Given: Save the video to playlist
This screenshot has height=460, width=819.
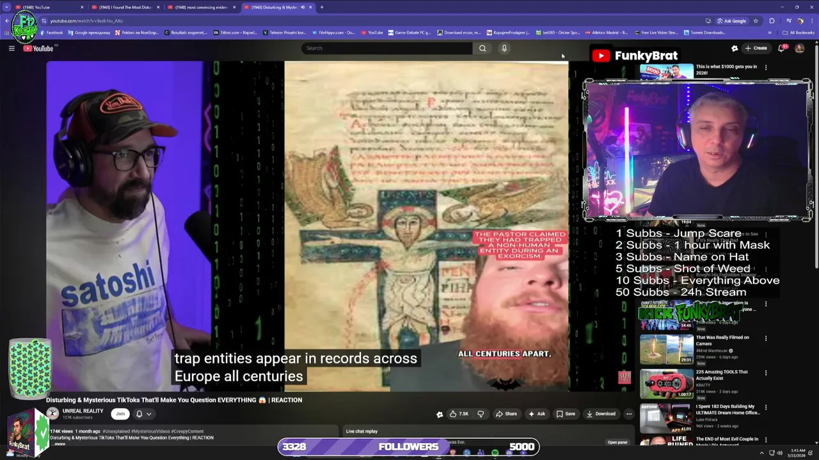Looking at the screenshot, I should (x=566, y=413).
